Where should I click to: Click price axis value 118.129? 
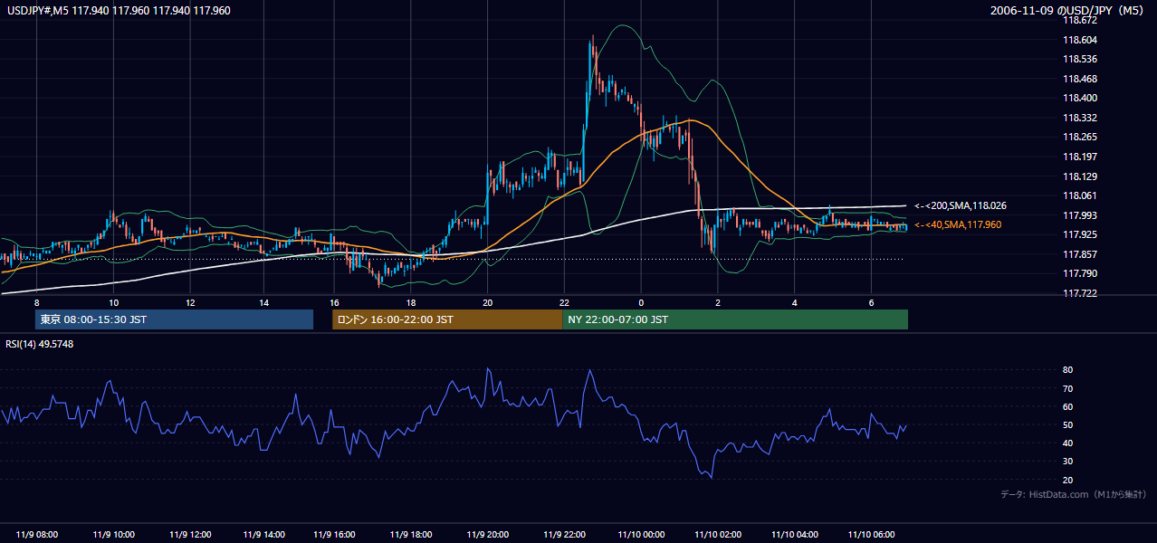1080,176
